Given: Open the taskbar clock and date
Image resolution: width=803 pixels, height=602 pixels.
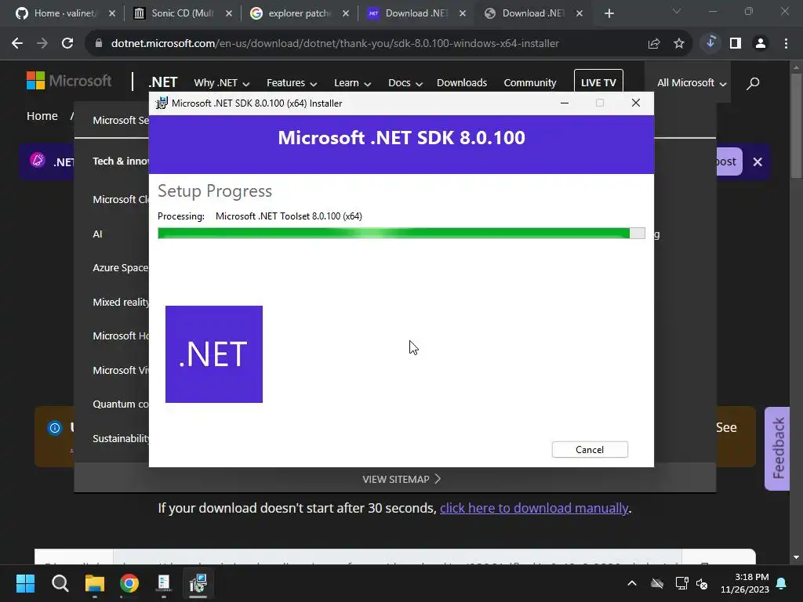Looking at the screenshot, I should pyautogui.click(x=745, y=583).
